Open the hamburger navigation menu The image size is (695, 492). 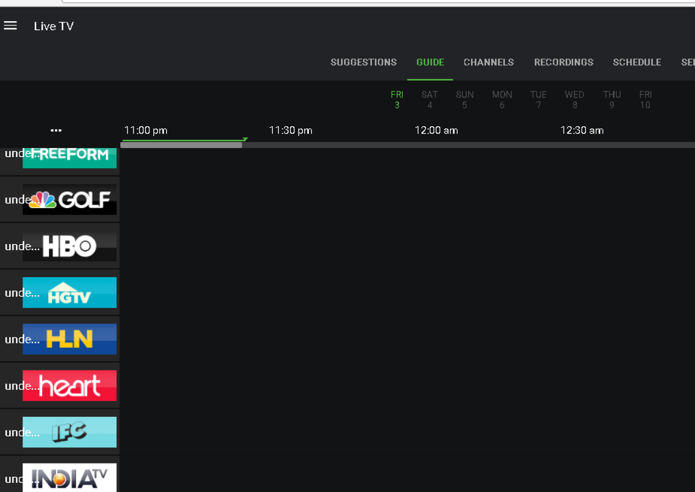(11, 26)
